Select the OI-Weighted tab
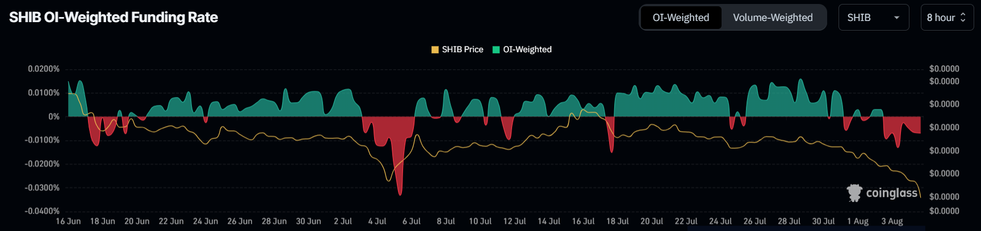Viewport: 981px width, 231px height. tap(681, 18)
